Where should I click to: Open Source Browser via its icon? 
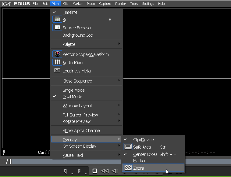coord(57,28)
